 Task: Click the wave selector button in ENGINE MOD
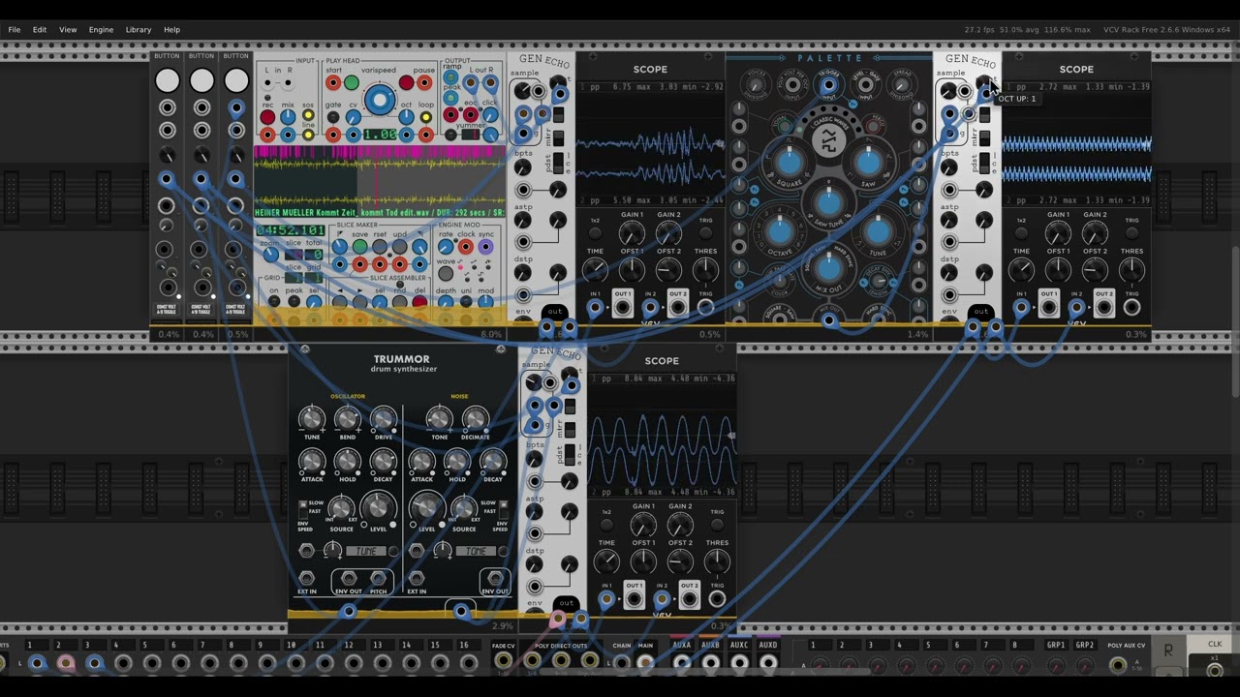click(x=446, y=273)
